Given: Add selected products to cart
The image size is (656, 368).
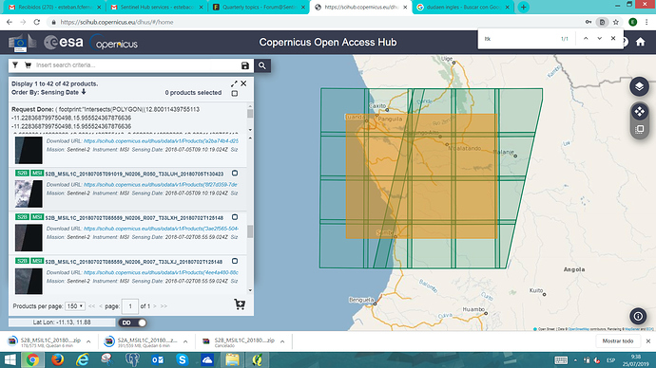Looking at the screenshot, I should pos(240,304).
